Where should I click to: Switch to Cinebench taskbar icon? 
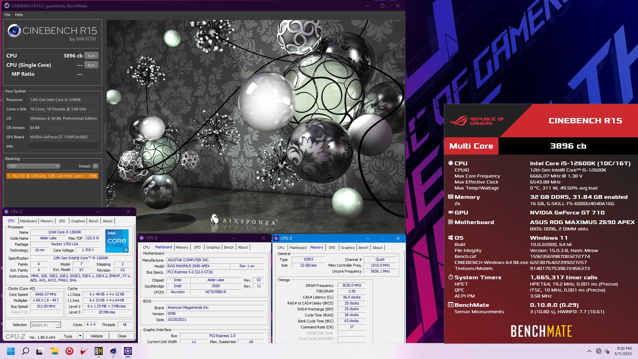113,351
